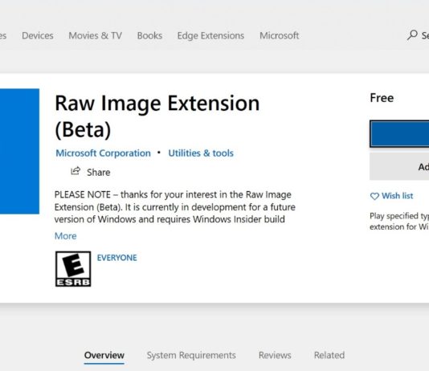
Task: Open the EVERYONE rating link
Action: [x=116, y=258]
